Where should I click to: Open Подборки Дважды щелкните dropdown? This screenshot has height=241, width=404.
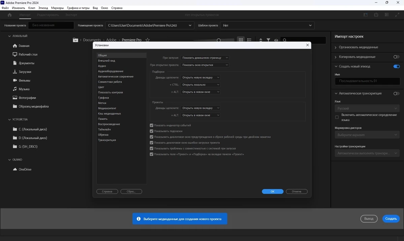click(x=201, y=77)
